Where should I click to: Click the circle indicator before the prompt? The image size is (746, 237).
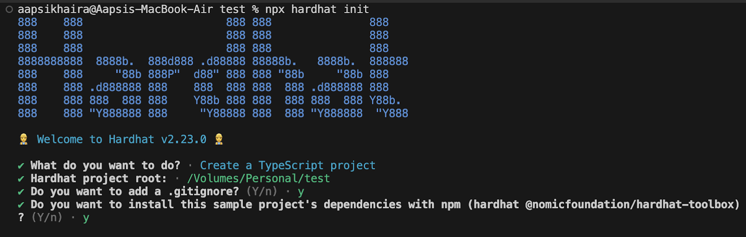click(9, 9)
